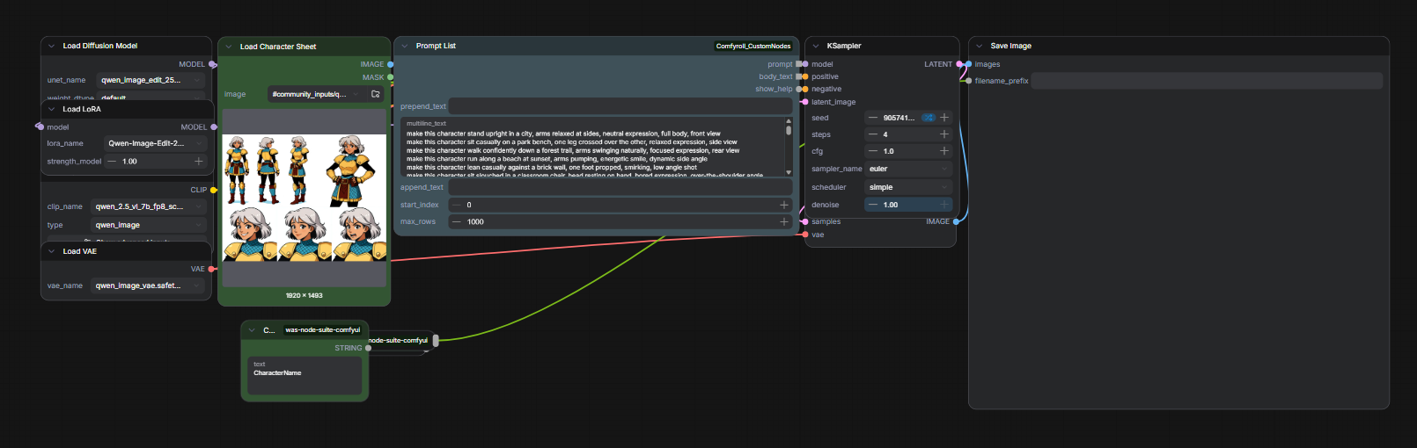The width and height of the screenshot is (1417, 448).
Task: Decrease max_rows with the minus icon
Action: [x=457, y=222]
